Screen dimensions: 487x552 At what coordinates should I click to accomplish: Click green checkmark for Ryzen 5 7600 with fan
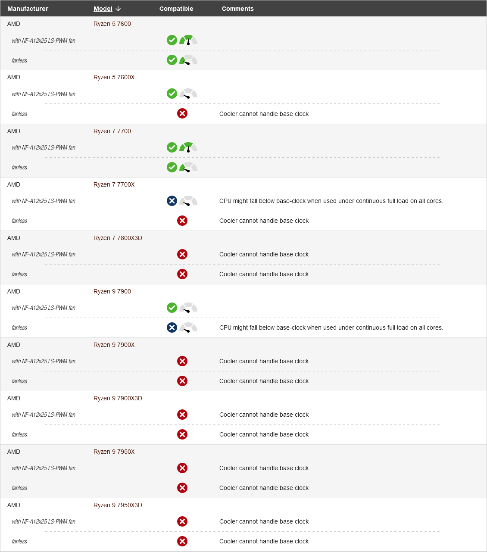[x=172, y=40]
